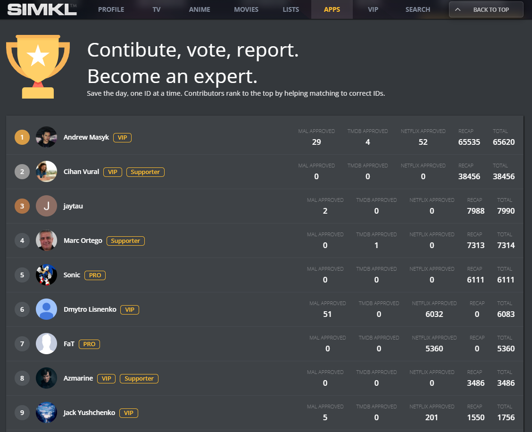Click the Supporter badge next to Azmarine
532x432 pixels.
(139, 378)
